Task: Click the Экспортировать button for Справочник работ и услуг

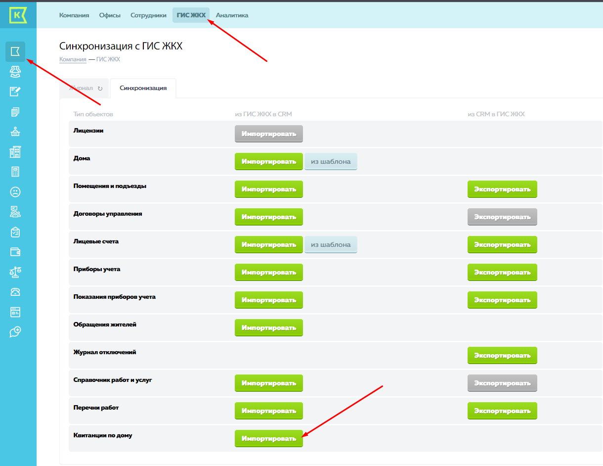Action: click(x=502, y=383)
